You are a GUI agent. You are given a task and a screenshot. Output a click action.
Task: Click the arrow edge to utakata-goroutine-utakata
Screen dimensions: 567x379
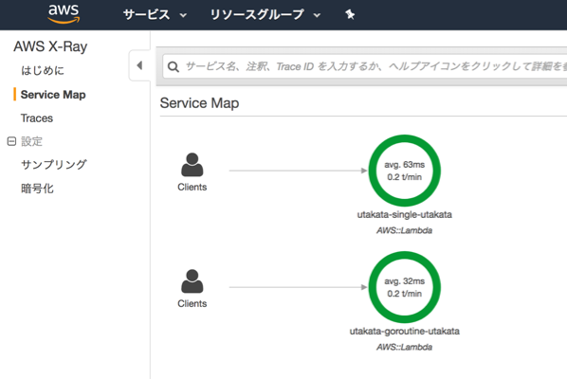coord(299,287)
